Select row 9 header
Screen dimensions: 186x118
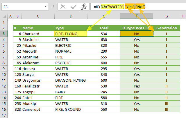coord(4,69)
